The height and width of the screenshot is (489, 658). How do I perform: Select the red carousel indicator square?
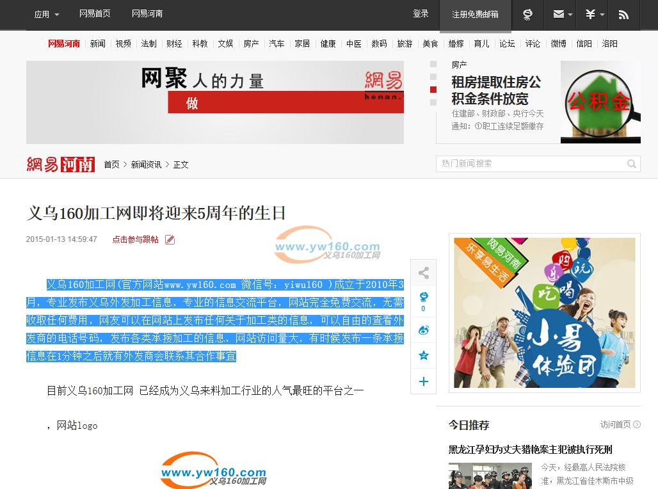(433, 90)
